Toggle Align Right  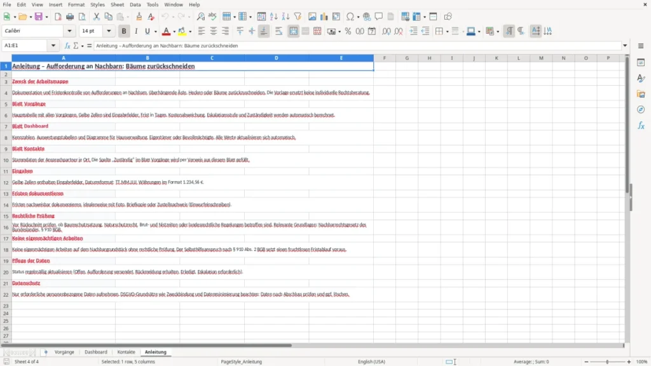pyautogui.click(x=226, y=31)
